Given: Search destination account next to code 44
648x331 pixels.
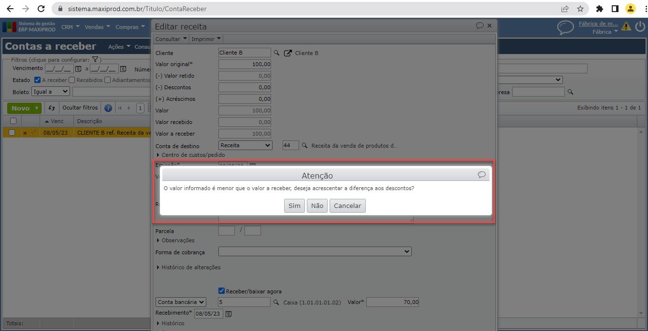Looking at the screenshot, I should (304, 145).
